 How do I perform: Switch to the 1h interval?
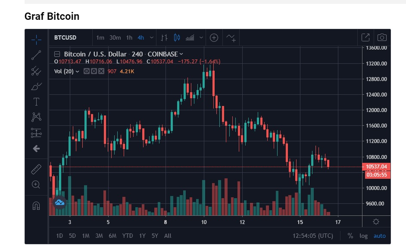[x=129, y=37]
